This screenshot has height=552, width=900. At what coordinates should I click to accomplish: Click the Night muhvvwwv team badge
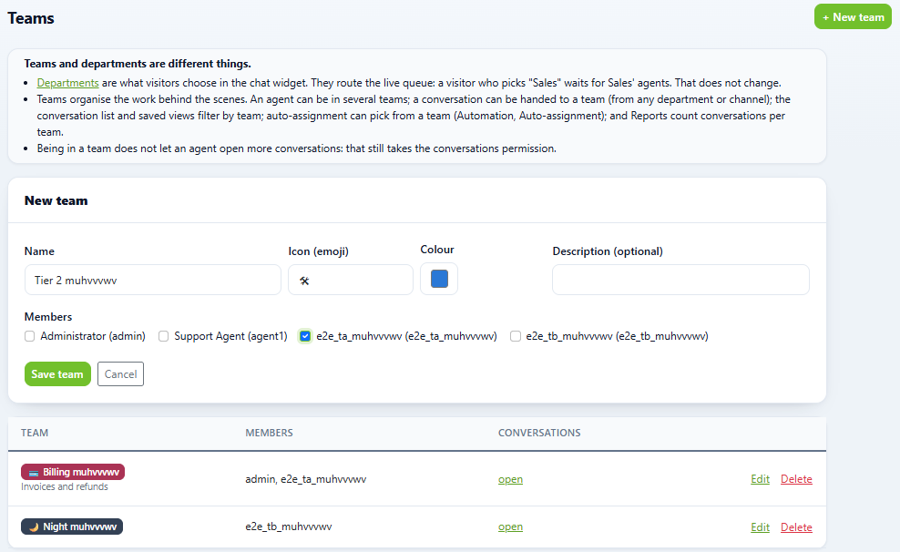[72, 526]
